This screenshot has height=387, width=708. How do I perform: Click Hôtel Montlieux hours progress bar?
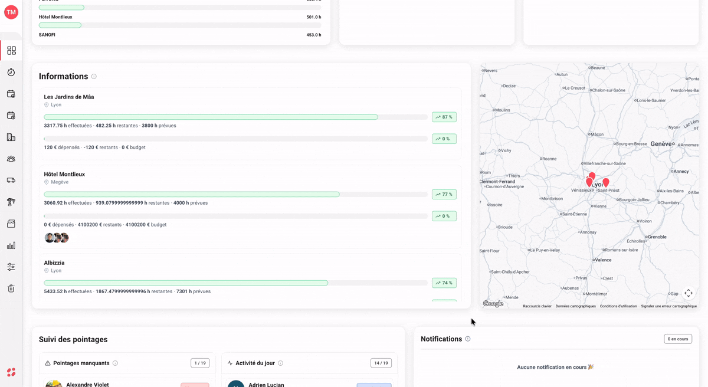pyautogui.click(x=235, y=195)
